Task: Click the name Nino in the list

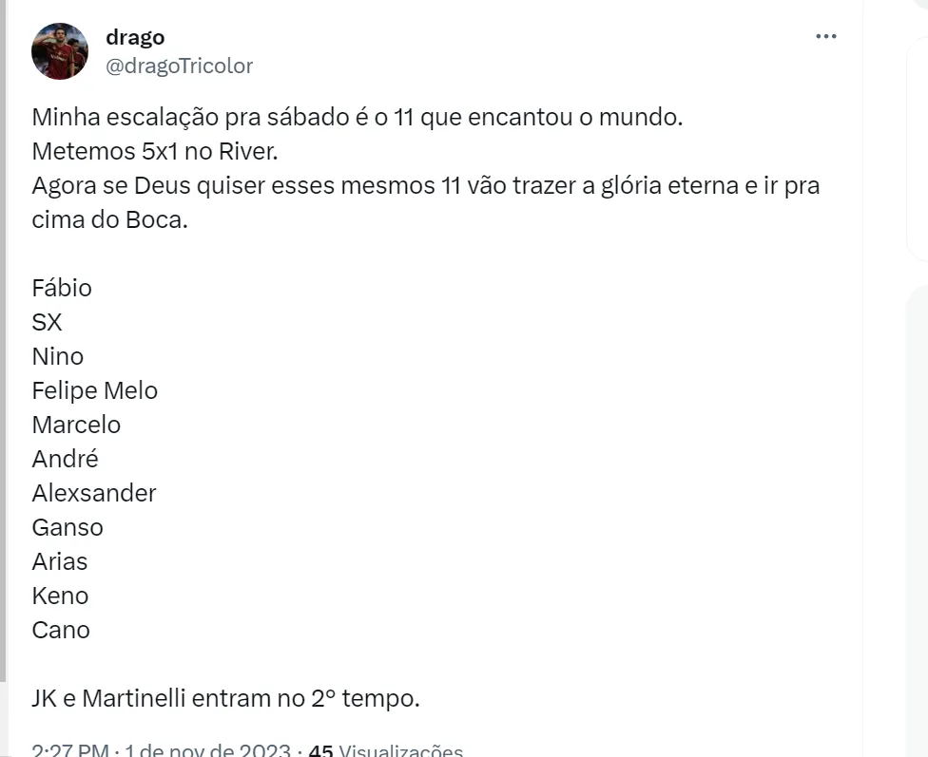Action: click(58, 356)
